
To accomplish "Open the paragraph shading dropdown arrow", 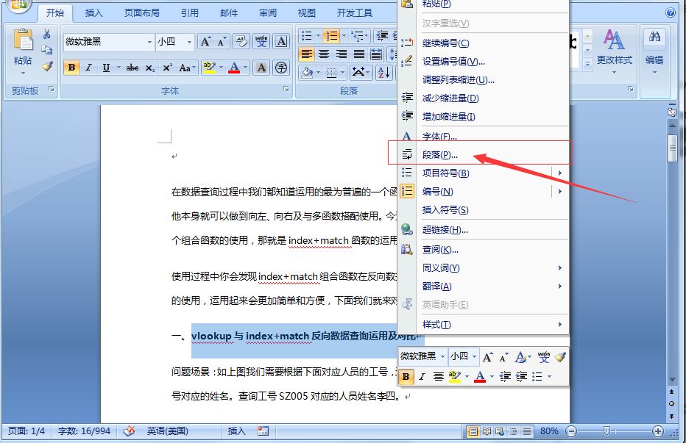I will 318,72.
